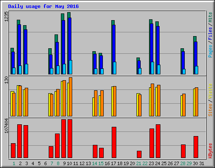This screenshot has height=168, width=215.
Task: Click the 107404 KBytes axis value
Action: (6, 126)
